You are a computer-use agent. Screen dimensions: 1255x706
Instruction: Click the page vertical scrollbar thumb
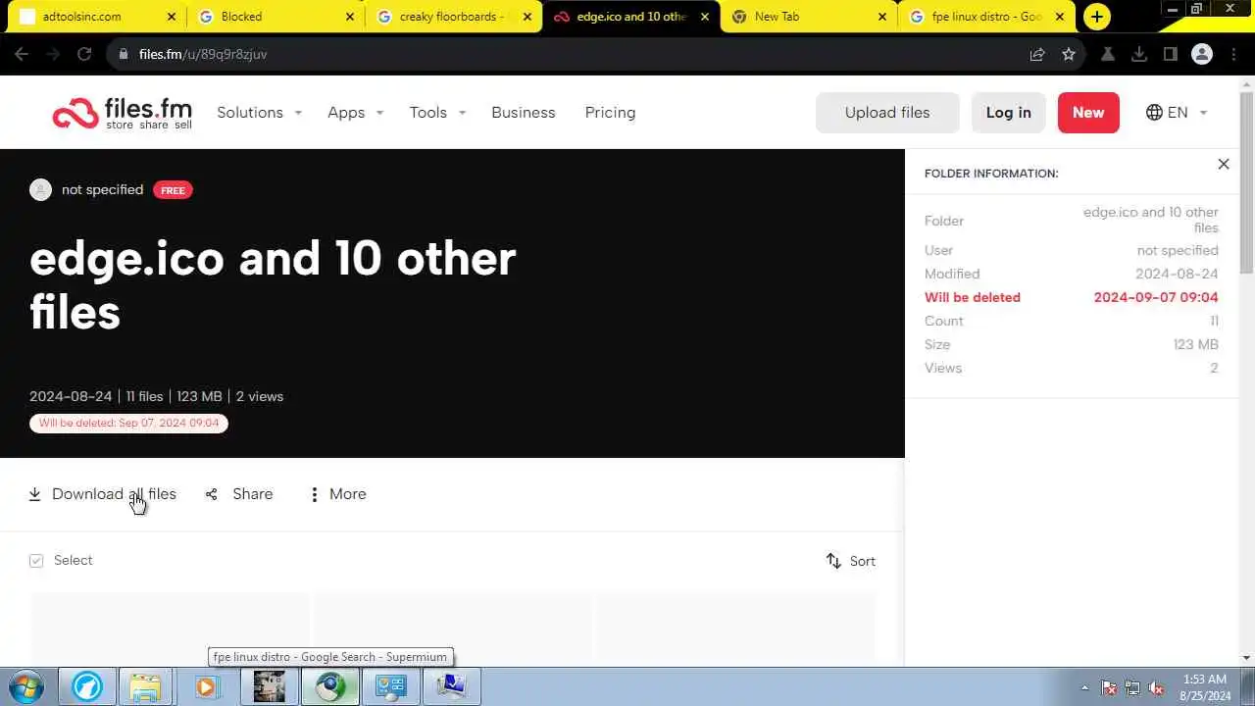coord(1246,183)
